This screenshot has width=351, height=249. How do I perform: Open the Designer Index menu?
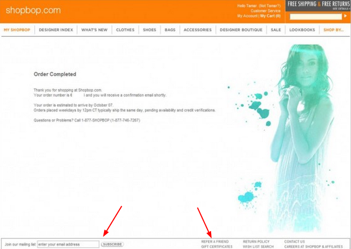click(x=56, y=30)
